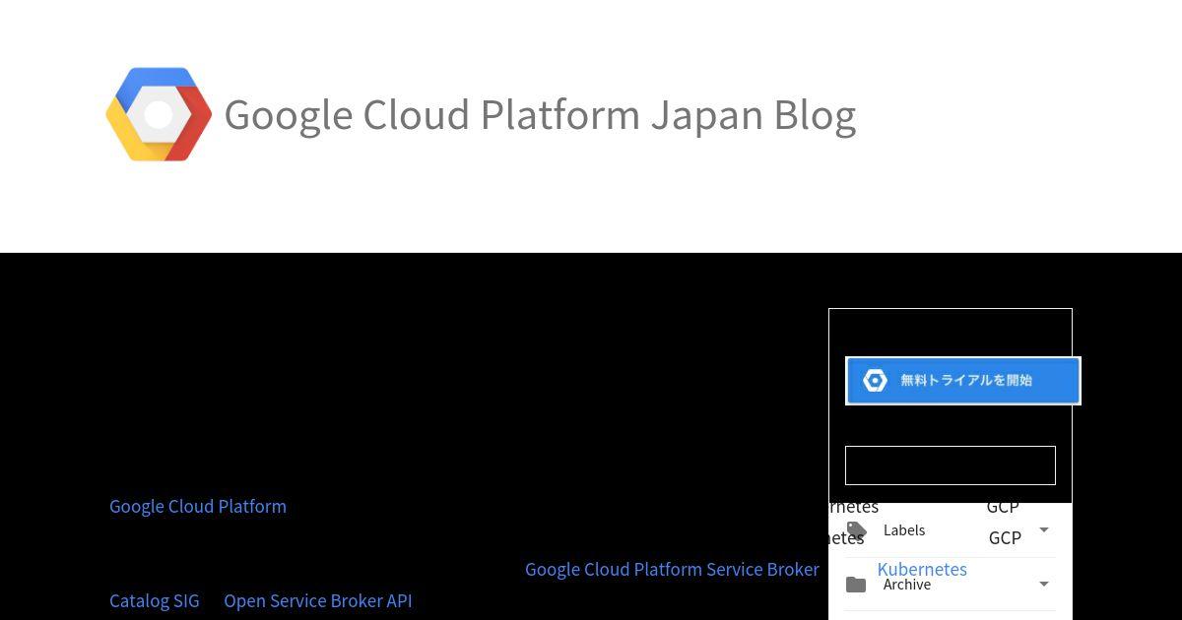Open the Catalog SIG link
Viewport: 1182px width, 620px height.
pyautogui.click(x=155, y=600)
